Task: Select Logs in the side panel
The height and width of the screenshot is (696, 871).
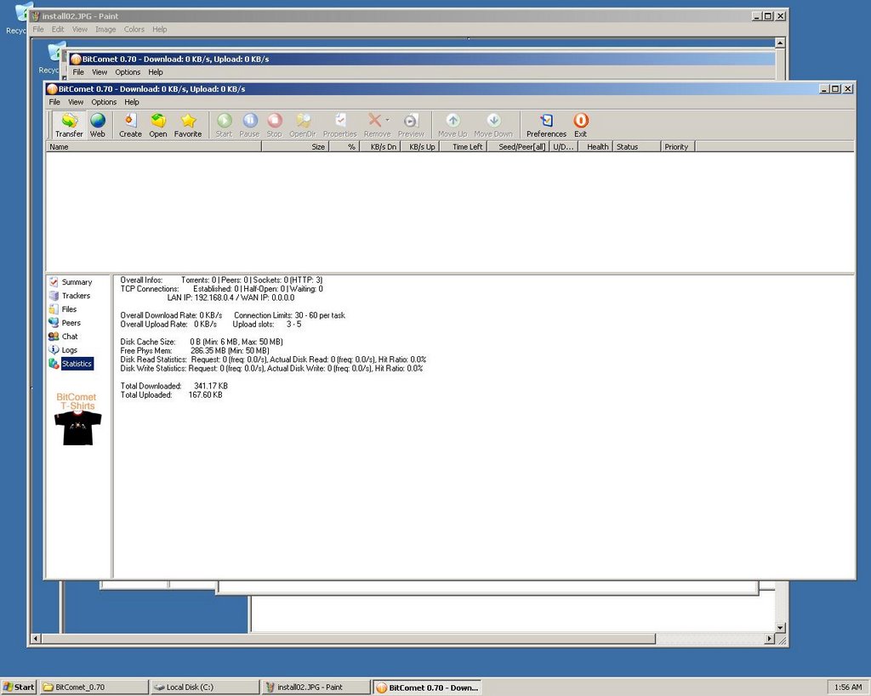Action: click(x=63, y=349)
